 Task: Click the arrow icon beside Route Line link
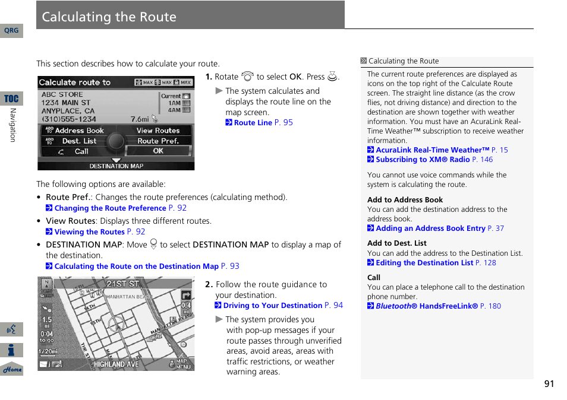pyautogui.click(x=229, y=122)
